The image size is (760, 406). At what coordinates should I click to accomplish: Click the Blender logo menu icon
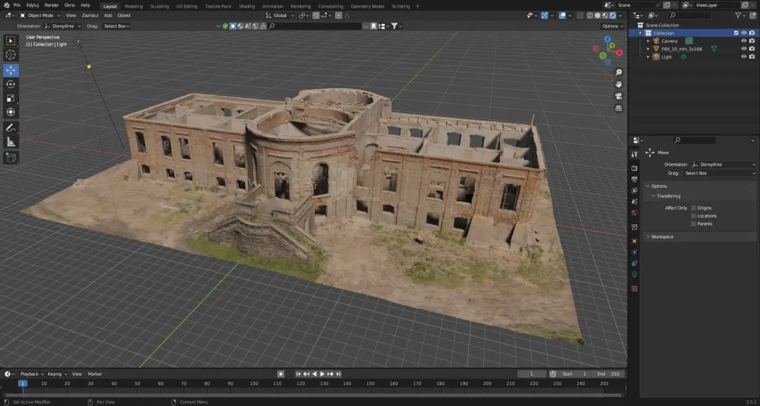tap(6, 5)
